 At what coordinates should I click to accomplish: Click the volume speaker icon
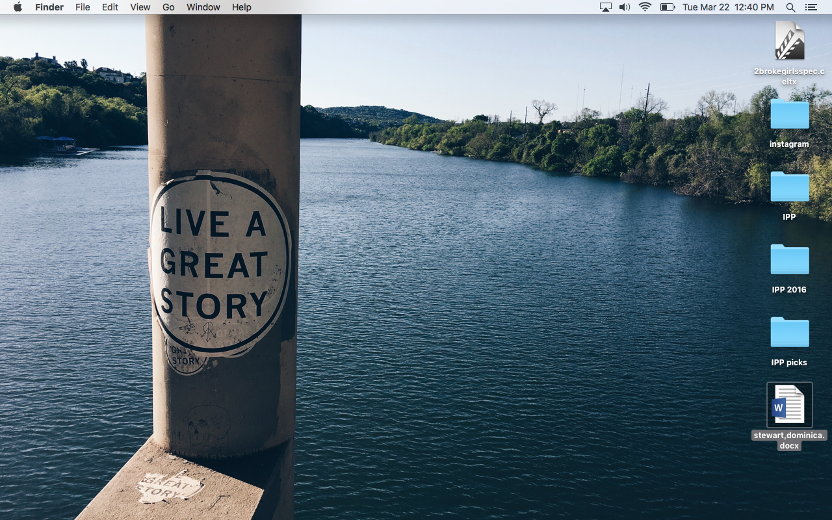[x=625, y=7]
